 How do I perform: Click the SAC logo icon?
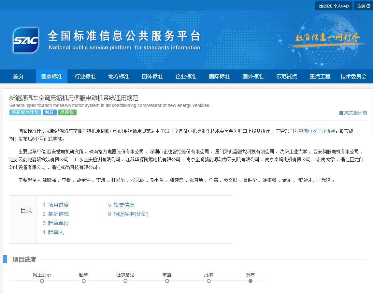click(x=26, y=40)
